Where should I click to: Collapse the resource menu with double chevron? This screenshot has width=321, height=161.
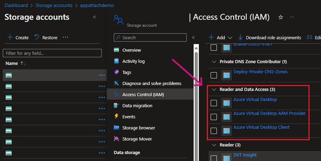[193, 37]
